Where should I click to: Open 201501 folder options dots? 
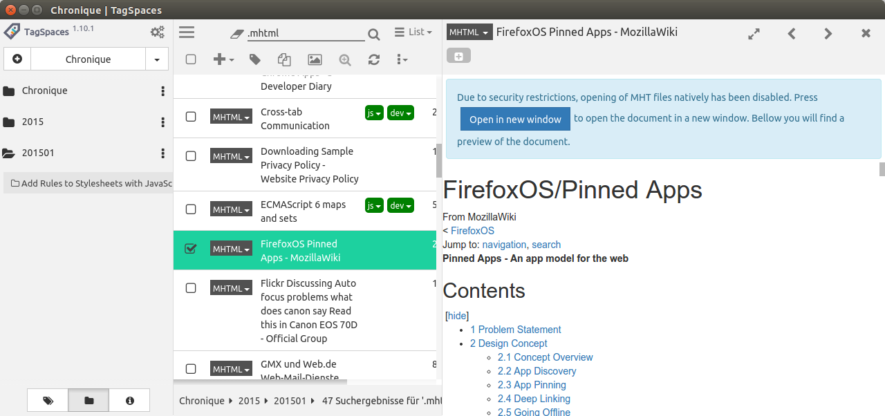point(163,153)
